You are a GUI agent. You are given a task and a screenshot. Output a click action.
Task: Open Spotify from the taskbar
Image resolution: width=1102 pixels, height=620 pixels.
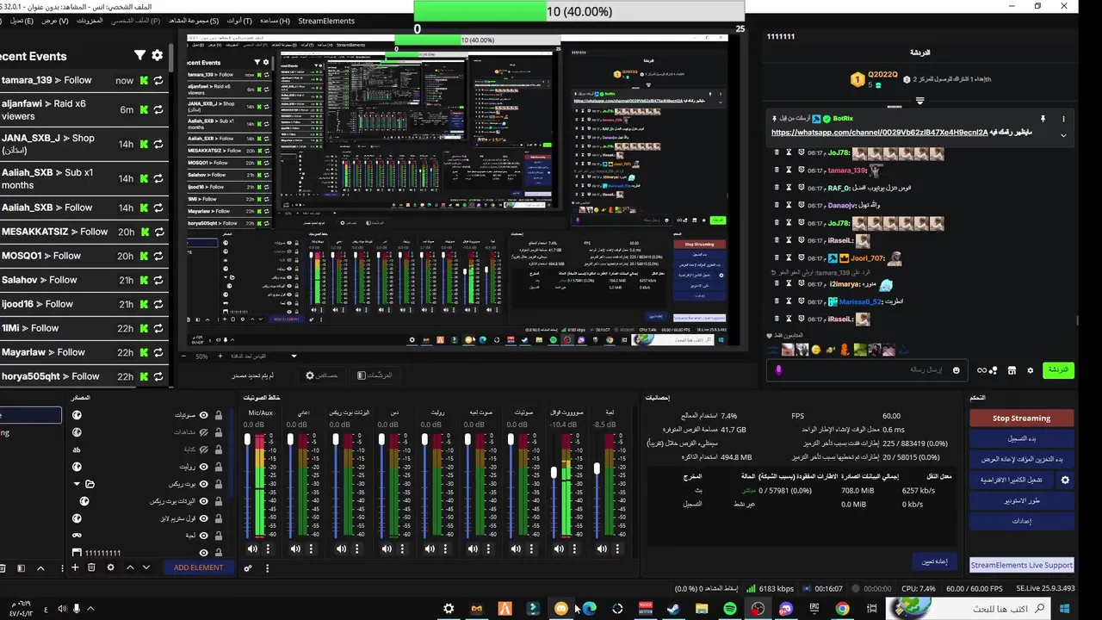click(729, 609)
